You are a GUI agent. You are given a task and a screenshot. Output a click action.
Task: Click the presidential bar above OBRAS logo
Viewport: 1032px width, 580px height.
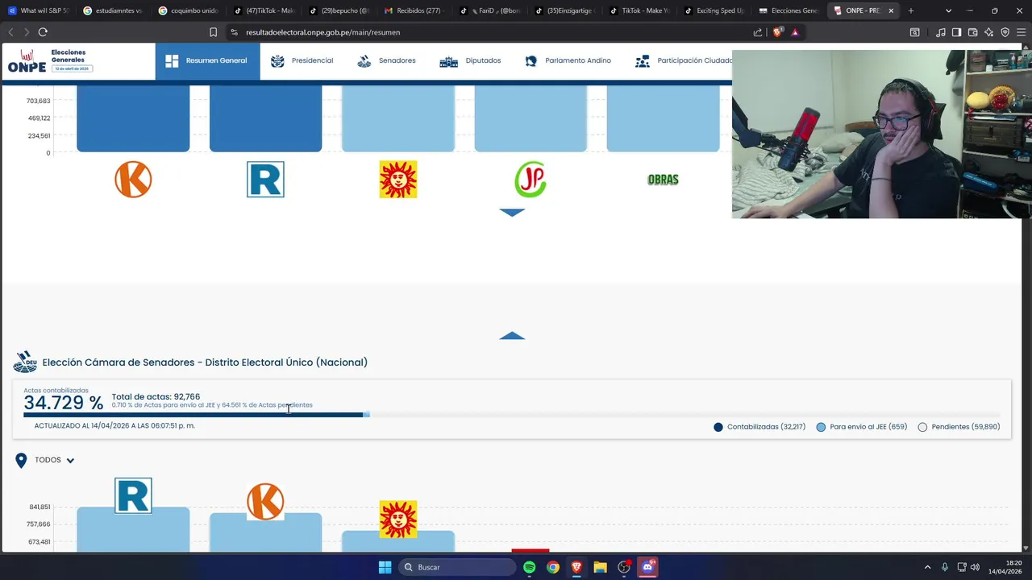663,118
